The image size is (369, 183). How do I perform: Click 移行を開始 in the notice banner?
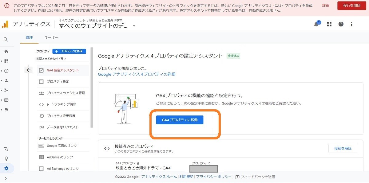click(x=351, y=6)
